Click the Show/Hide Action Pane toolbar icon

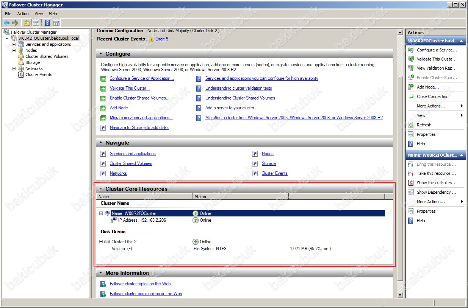pos(56,23)
